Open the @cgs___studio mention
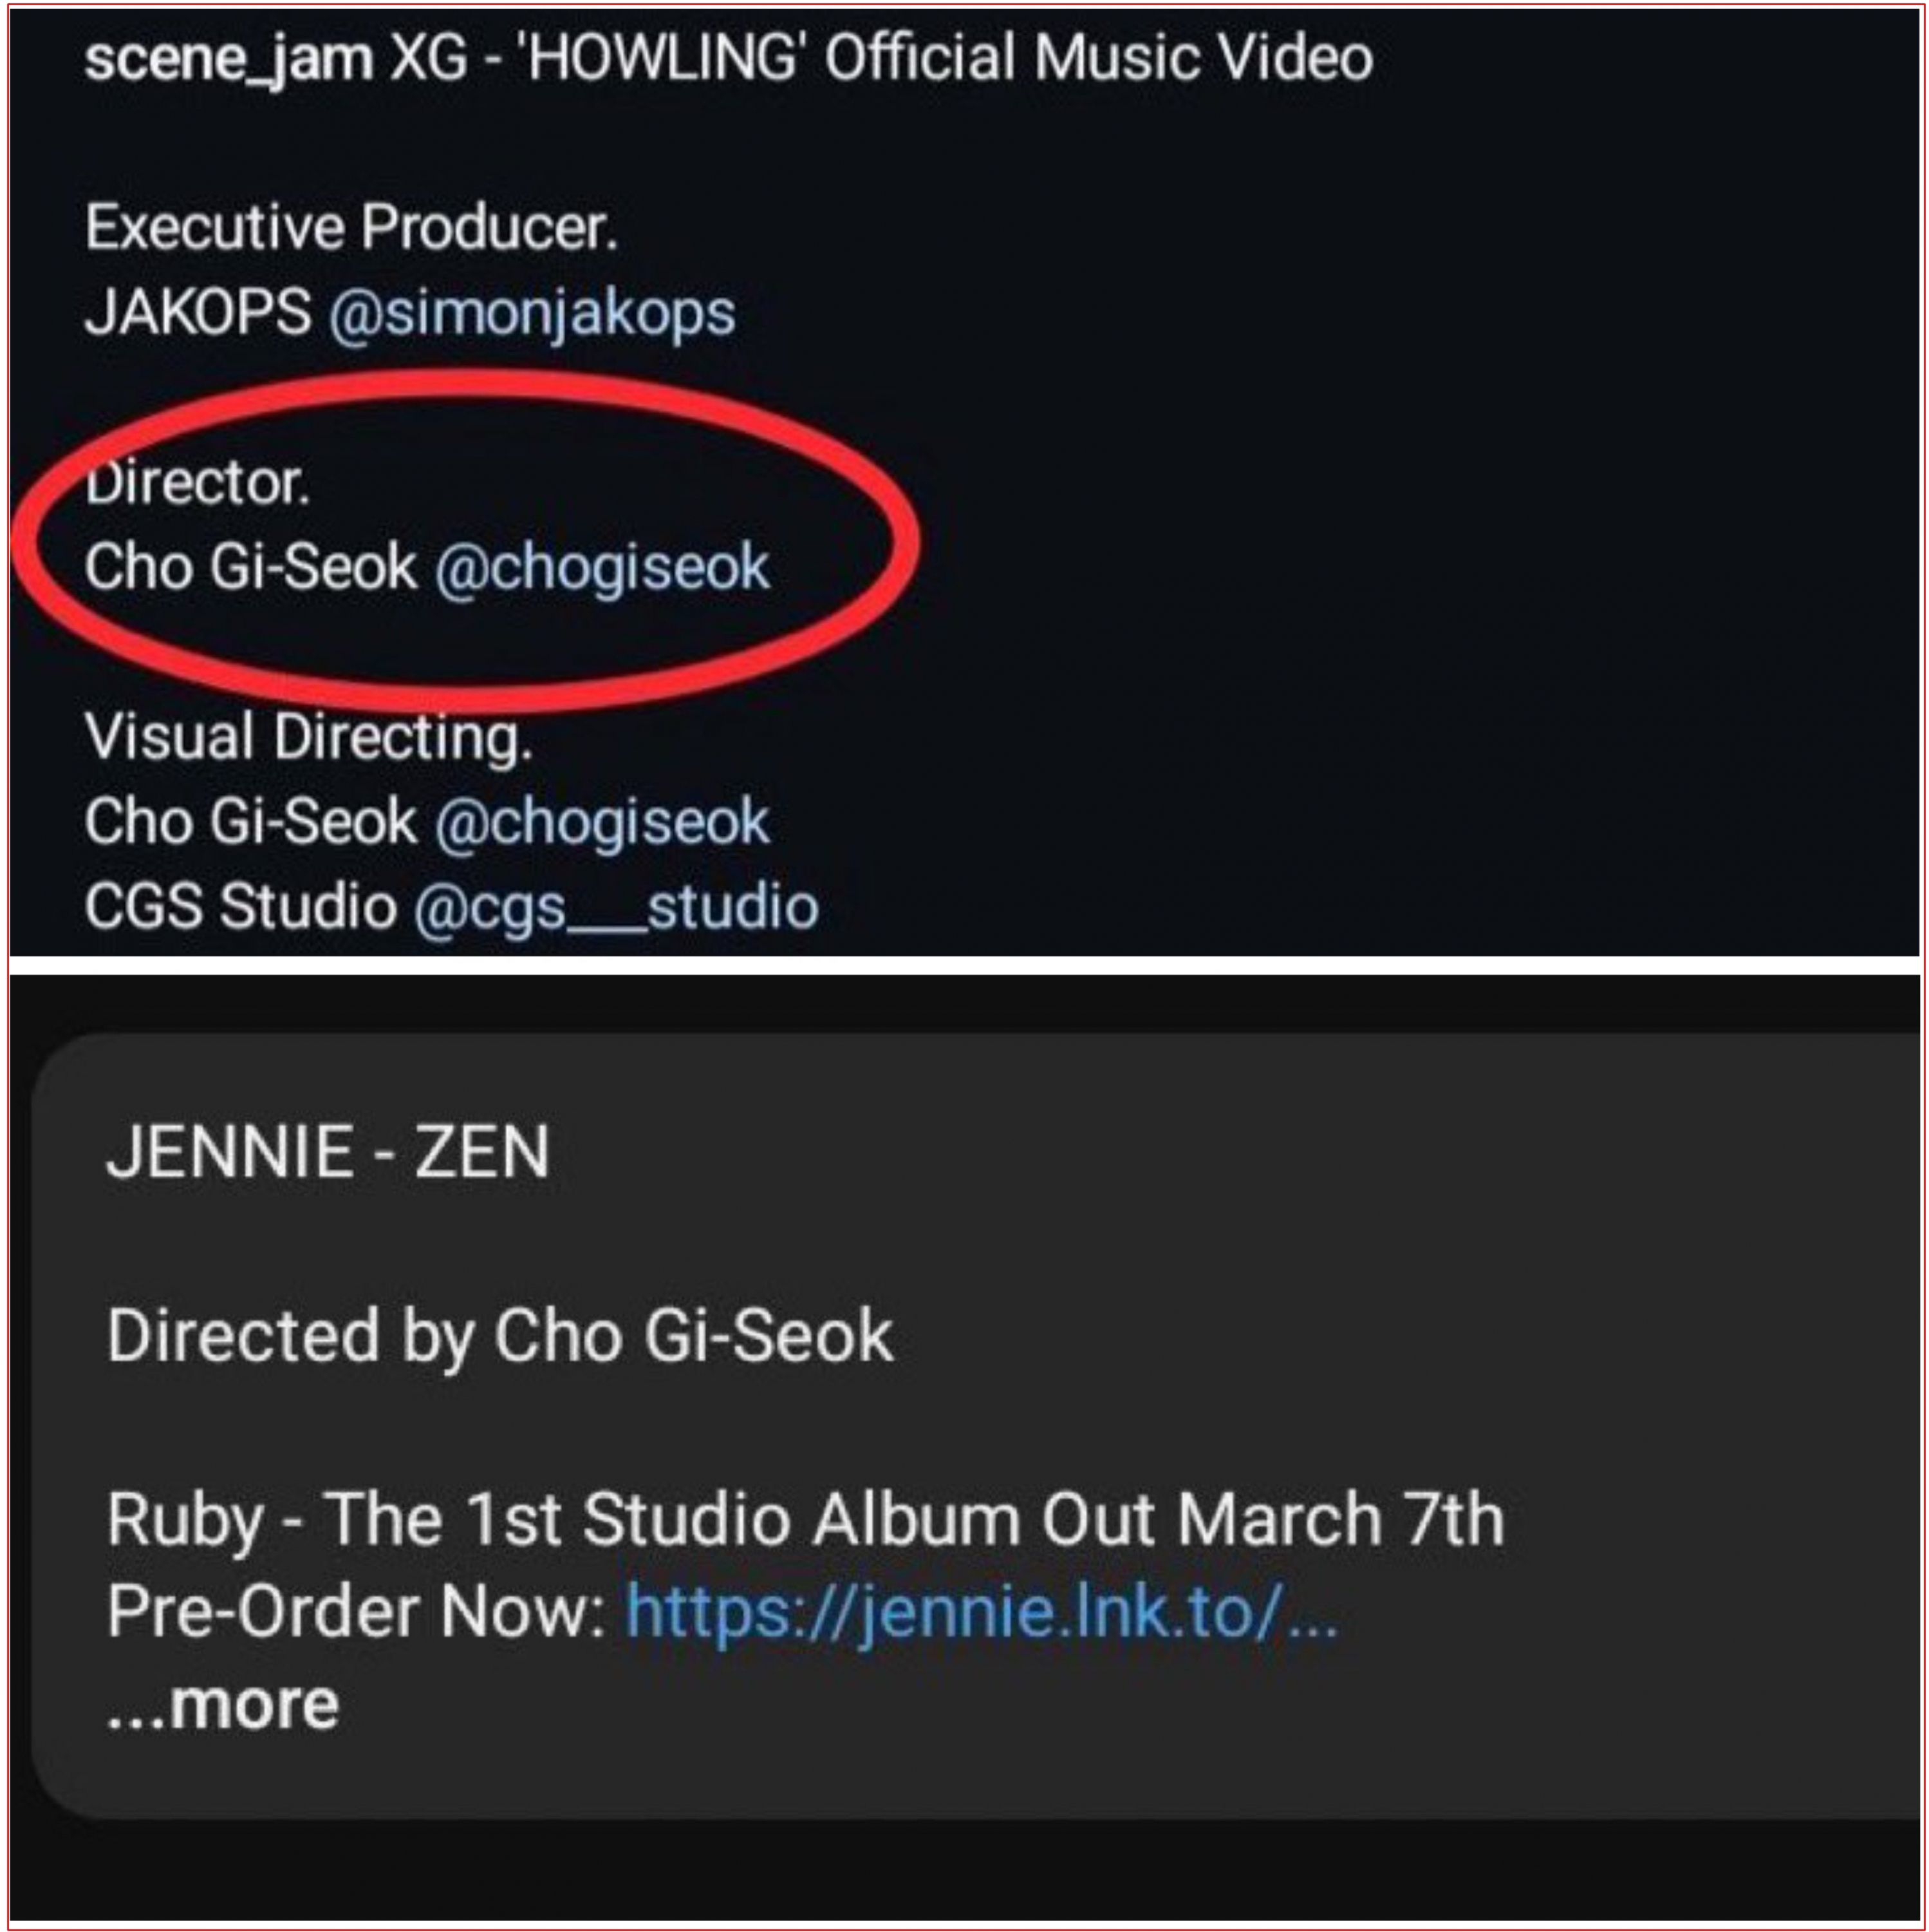The height and width of the screenshot is (1932, 1929). [x=617, y=908]
